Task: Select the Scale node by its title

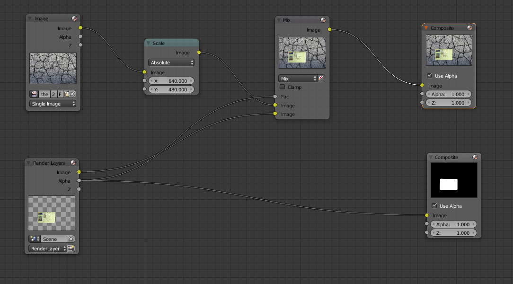Action: tap(159, 43)
